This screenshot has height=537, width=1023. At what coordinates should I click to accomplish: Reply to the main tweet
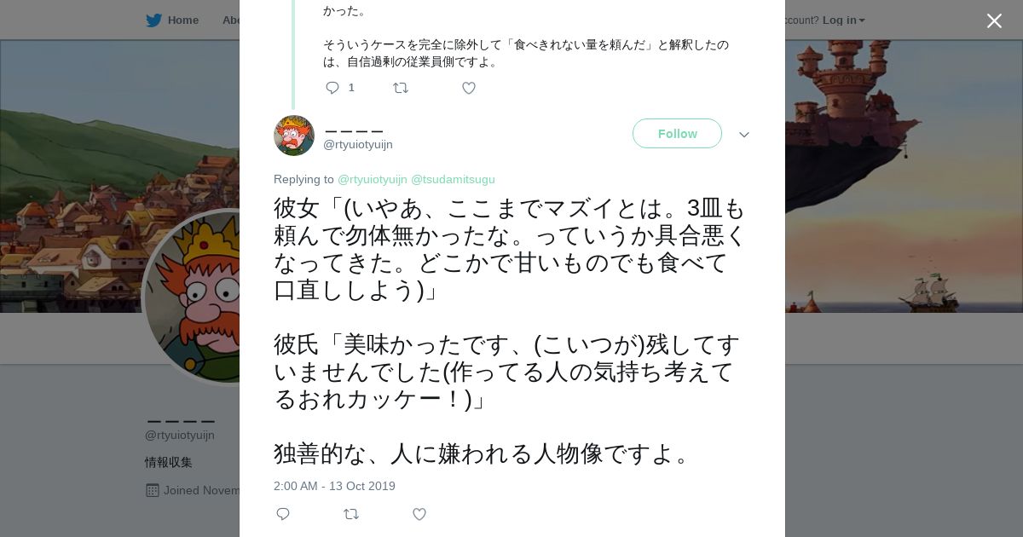tap(283, 514)
